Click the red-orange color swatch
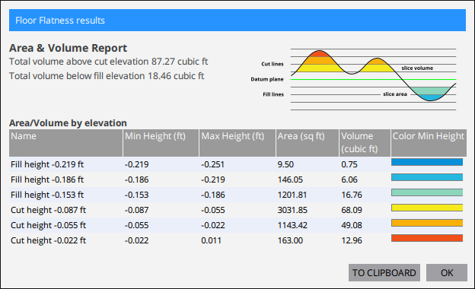 pos(427,238)
